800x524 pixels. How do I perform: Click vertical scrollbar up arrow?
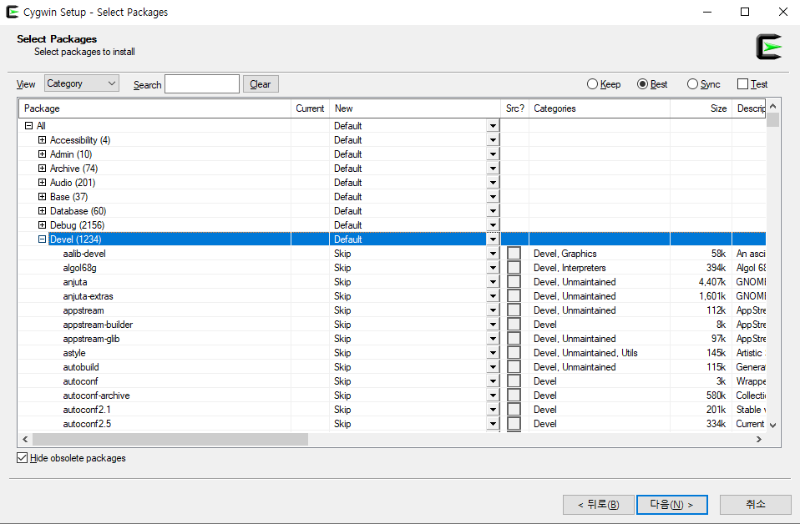pos(773,106)
